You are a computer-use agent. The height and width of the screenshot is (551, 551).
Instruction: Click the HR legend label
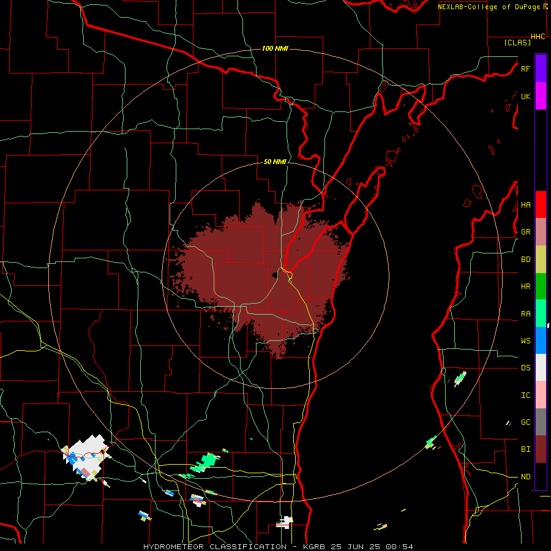point(525,287)
